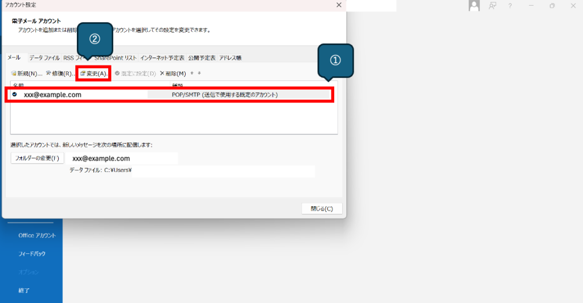The image size is (583, 303).
Task: Switch to the 公開予定表 tab
Action: [202, 58]
